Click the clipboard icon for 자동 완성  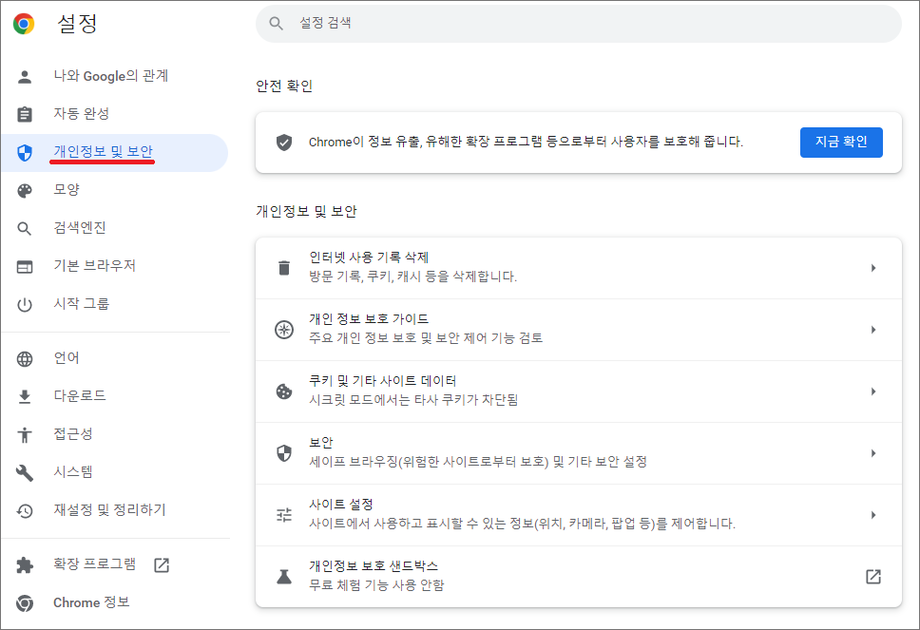pyautogui.click(x=25, y=114)
